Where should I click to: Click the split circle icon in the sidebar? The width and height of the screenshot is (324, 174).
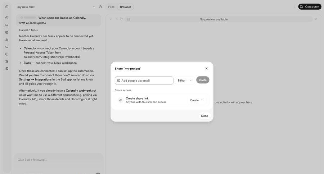(x=7, y=54)
